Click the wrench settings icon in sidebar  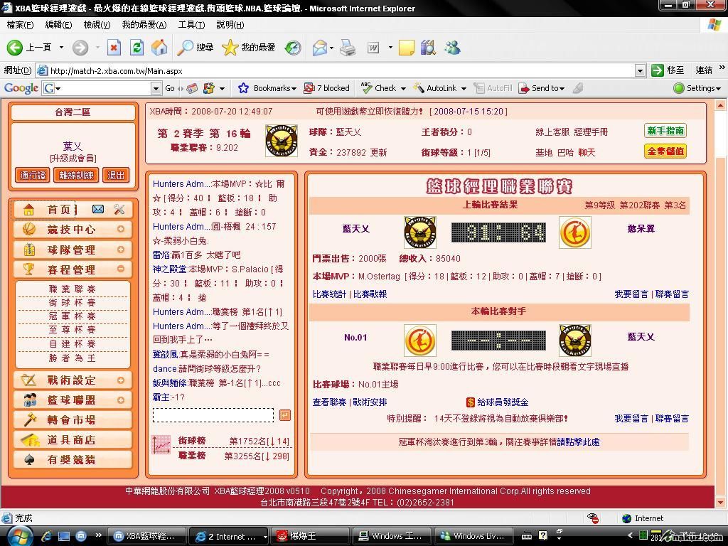(x=119, y=209)
